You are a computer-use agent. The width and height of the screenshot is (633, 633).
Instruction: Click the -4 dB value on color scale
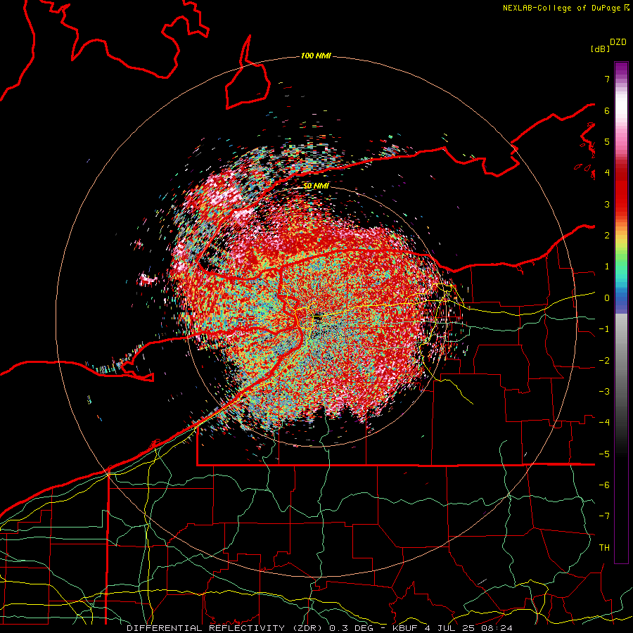pos(604,422)
